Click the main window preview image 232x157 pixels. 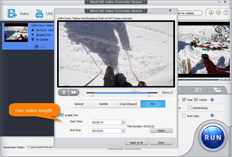[x=204, y=50]
